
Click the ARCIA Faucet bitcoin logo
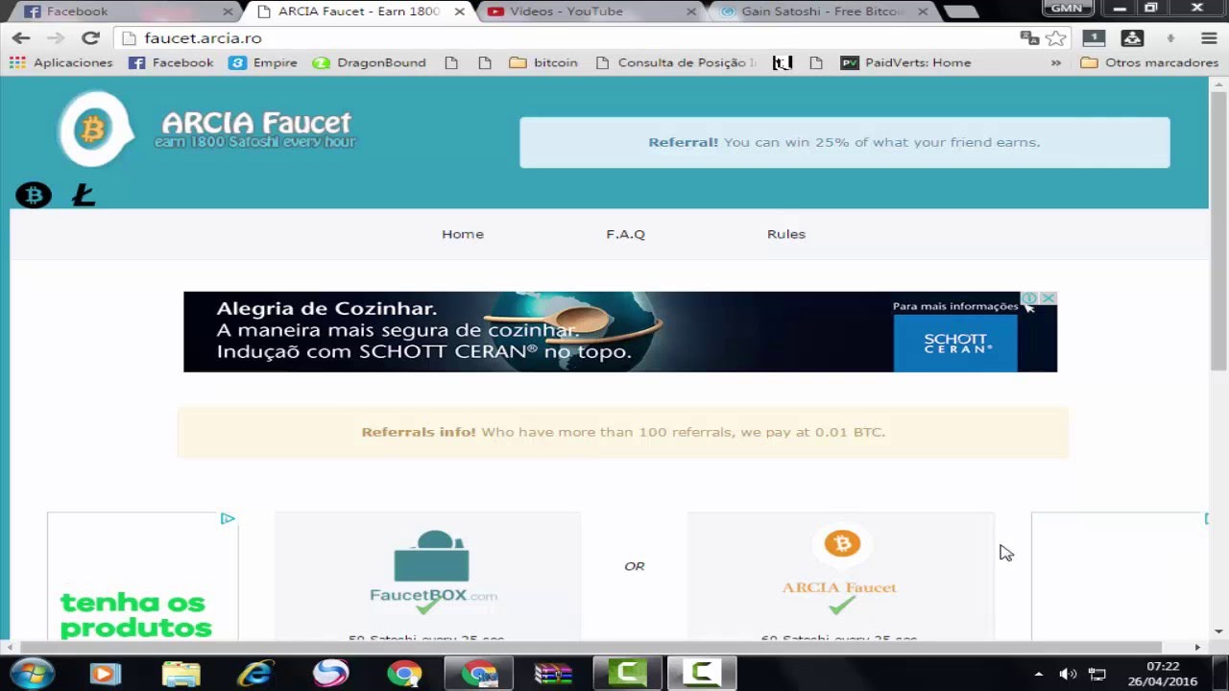click(95, 130)
